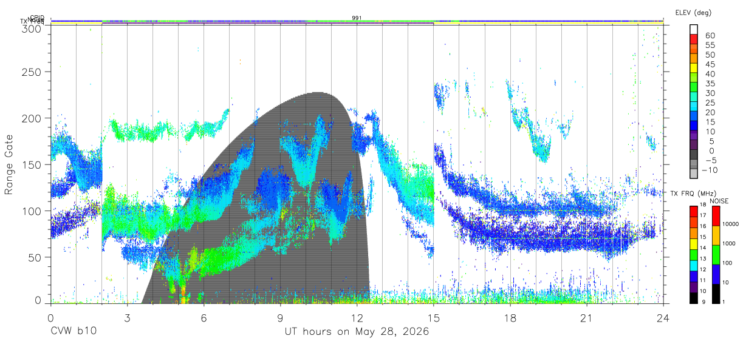The height and width of the screenshot is (344, 746).
Task: Click the "250" tick label on y-axis
Action: [x=32, y=72]
